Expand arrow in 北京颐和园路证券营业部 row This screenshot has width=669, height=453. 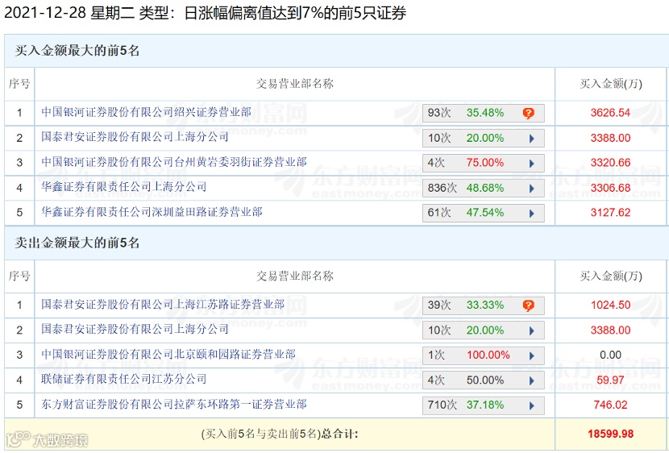tap(532, 355)
